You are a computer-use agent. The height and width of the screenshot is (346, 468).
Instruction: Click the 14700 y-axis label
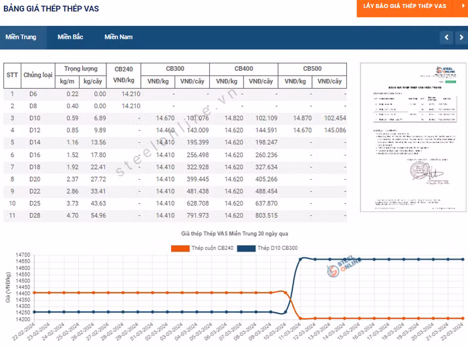coord(23,255)
